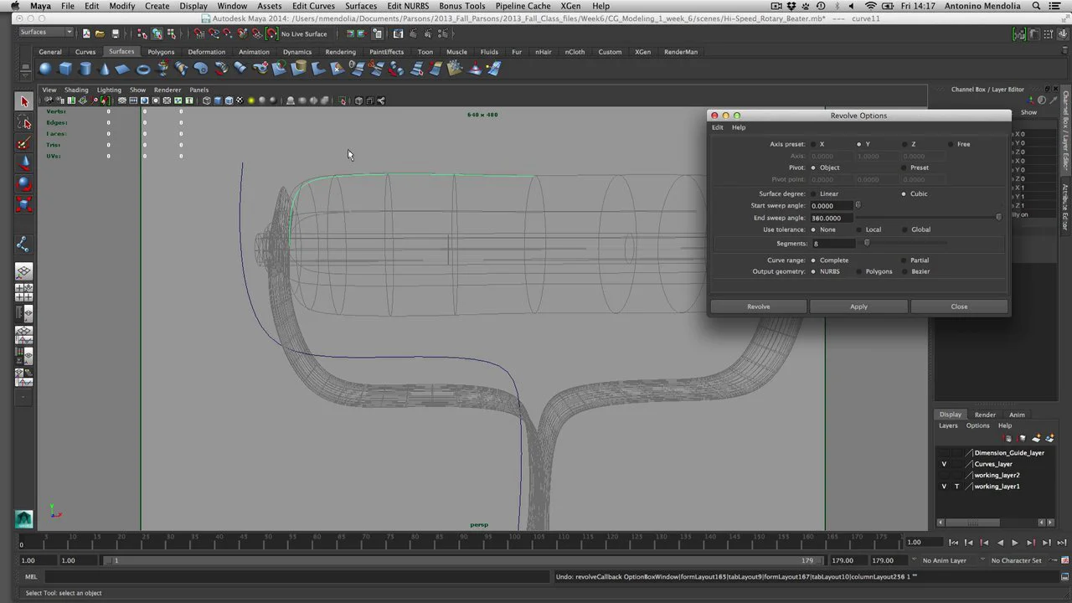Play animation forwards button

pyautogui.click(x=1015, y=543)
